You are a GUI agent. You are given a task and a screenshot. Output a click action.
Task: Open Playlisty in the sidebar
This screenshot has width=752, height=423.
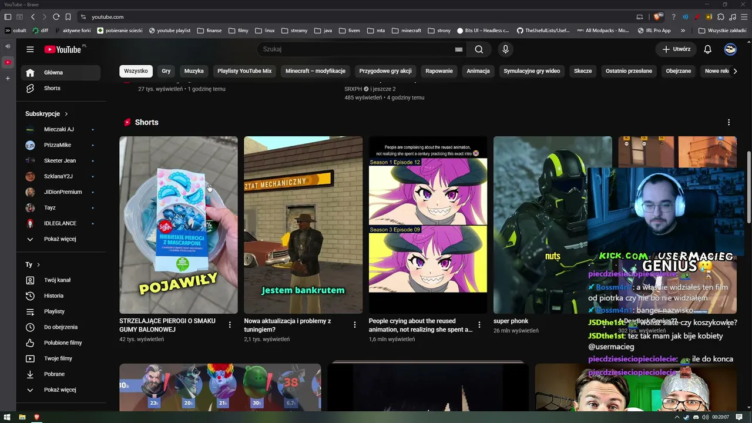[61, 311]
